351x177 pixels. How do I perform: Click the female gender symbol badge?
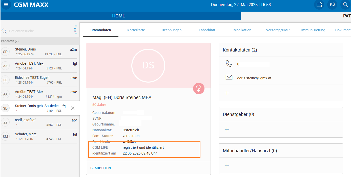(199, 88)
